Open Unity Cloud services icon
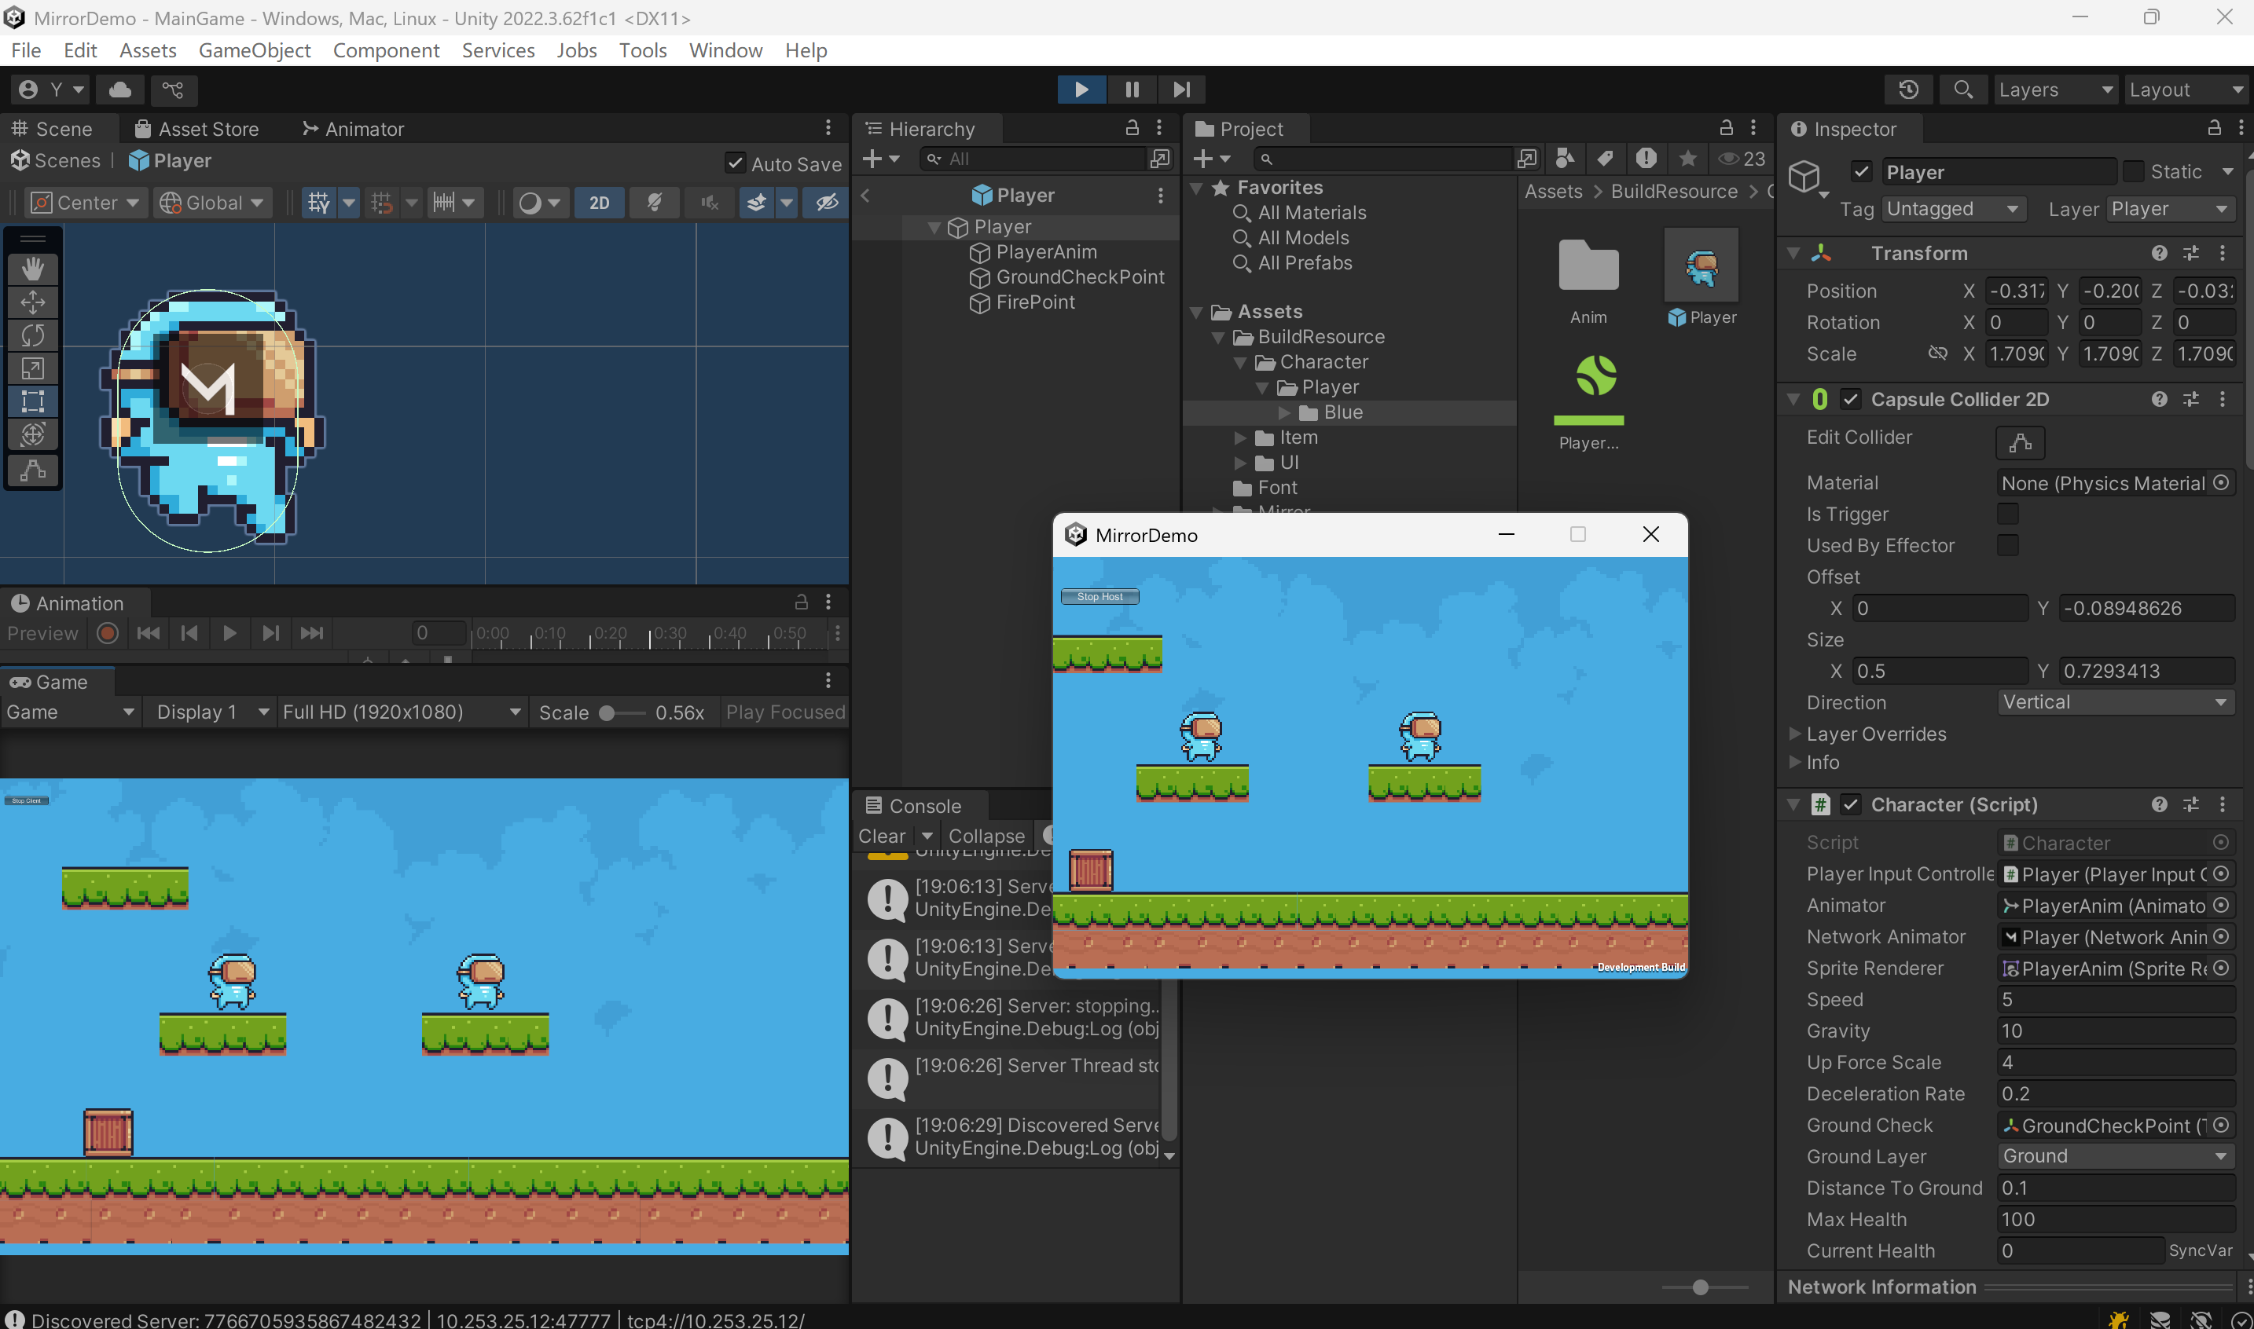 (120, 90)
